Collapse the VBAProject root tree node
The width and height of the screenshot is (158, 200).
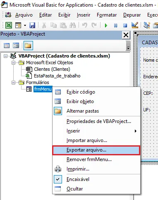pos(5,56)
